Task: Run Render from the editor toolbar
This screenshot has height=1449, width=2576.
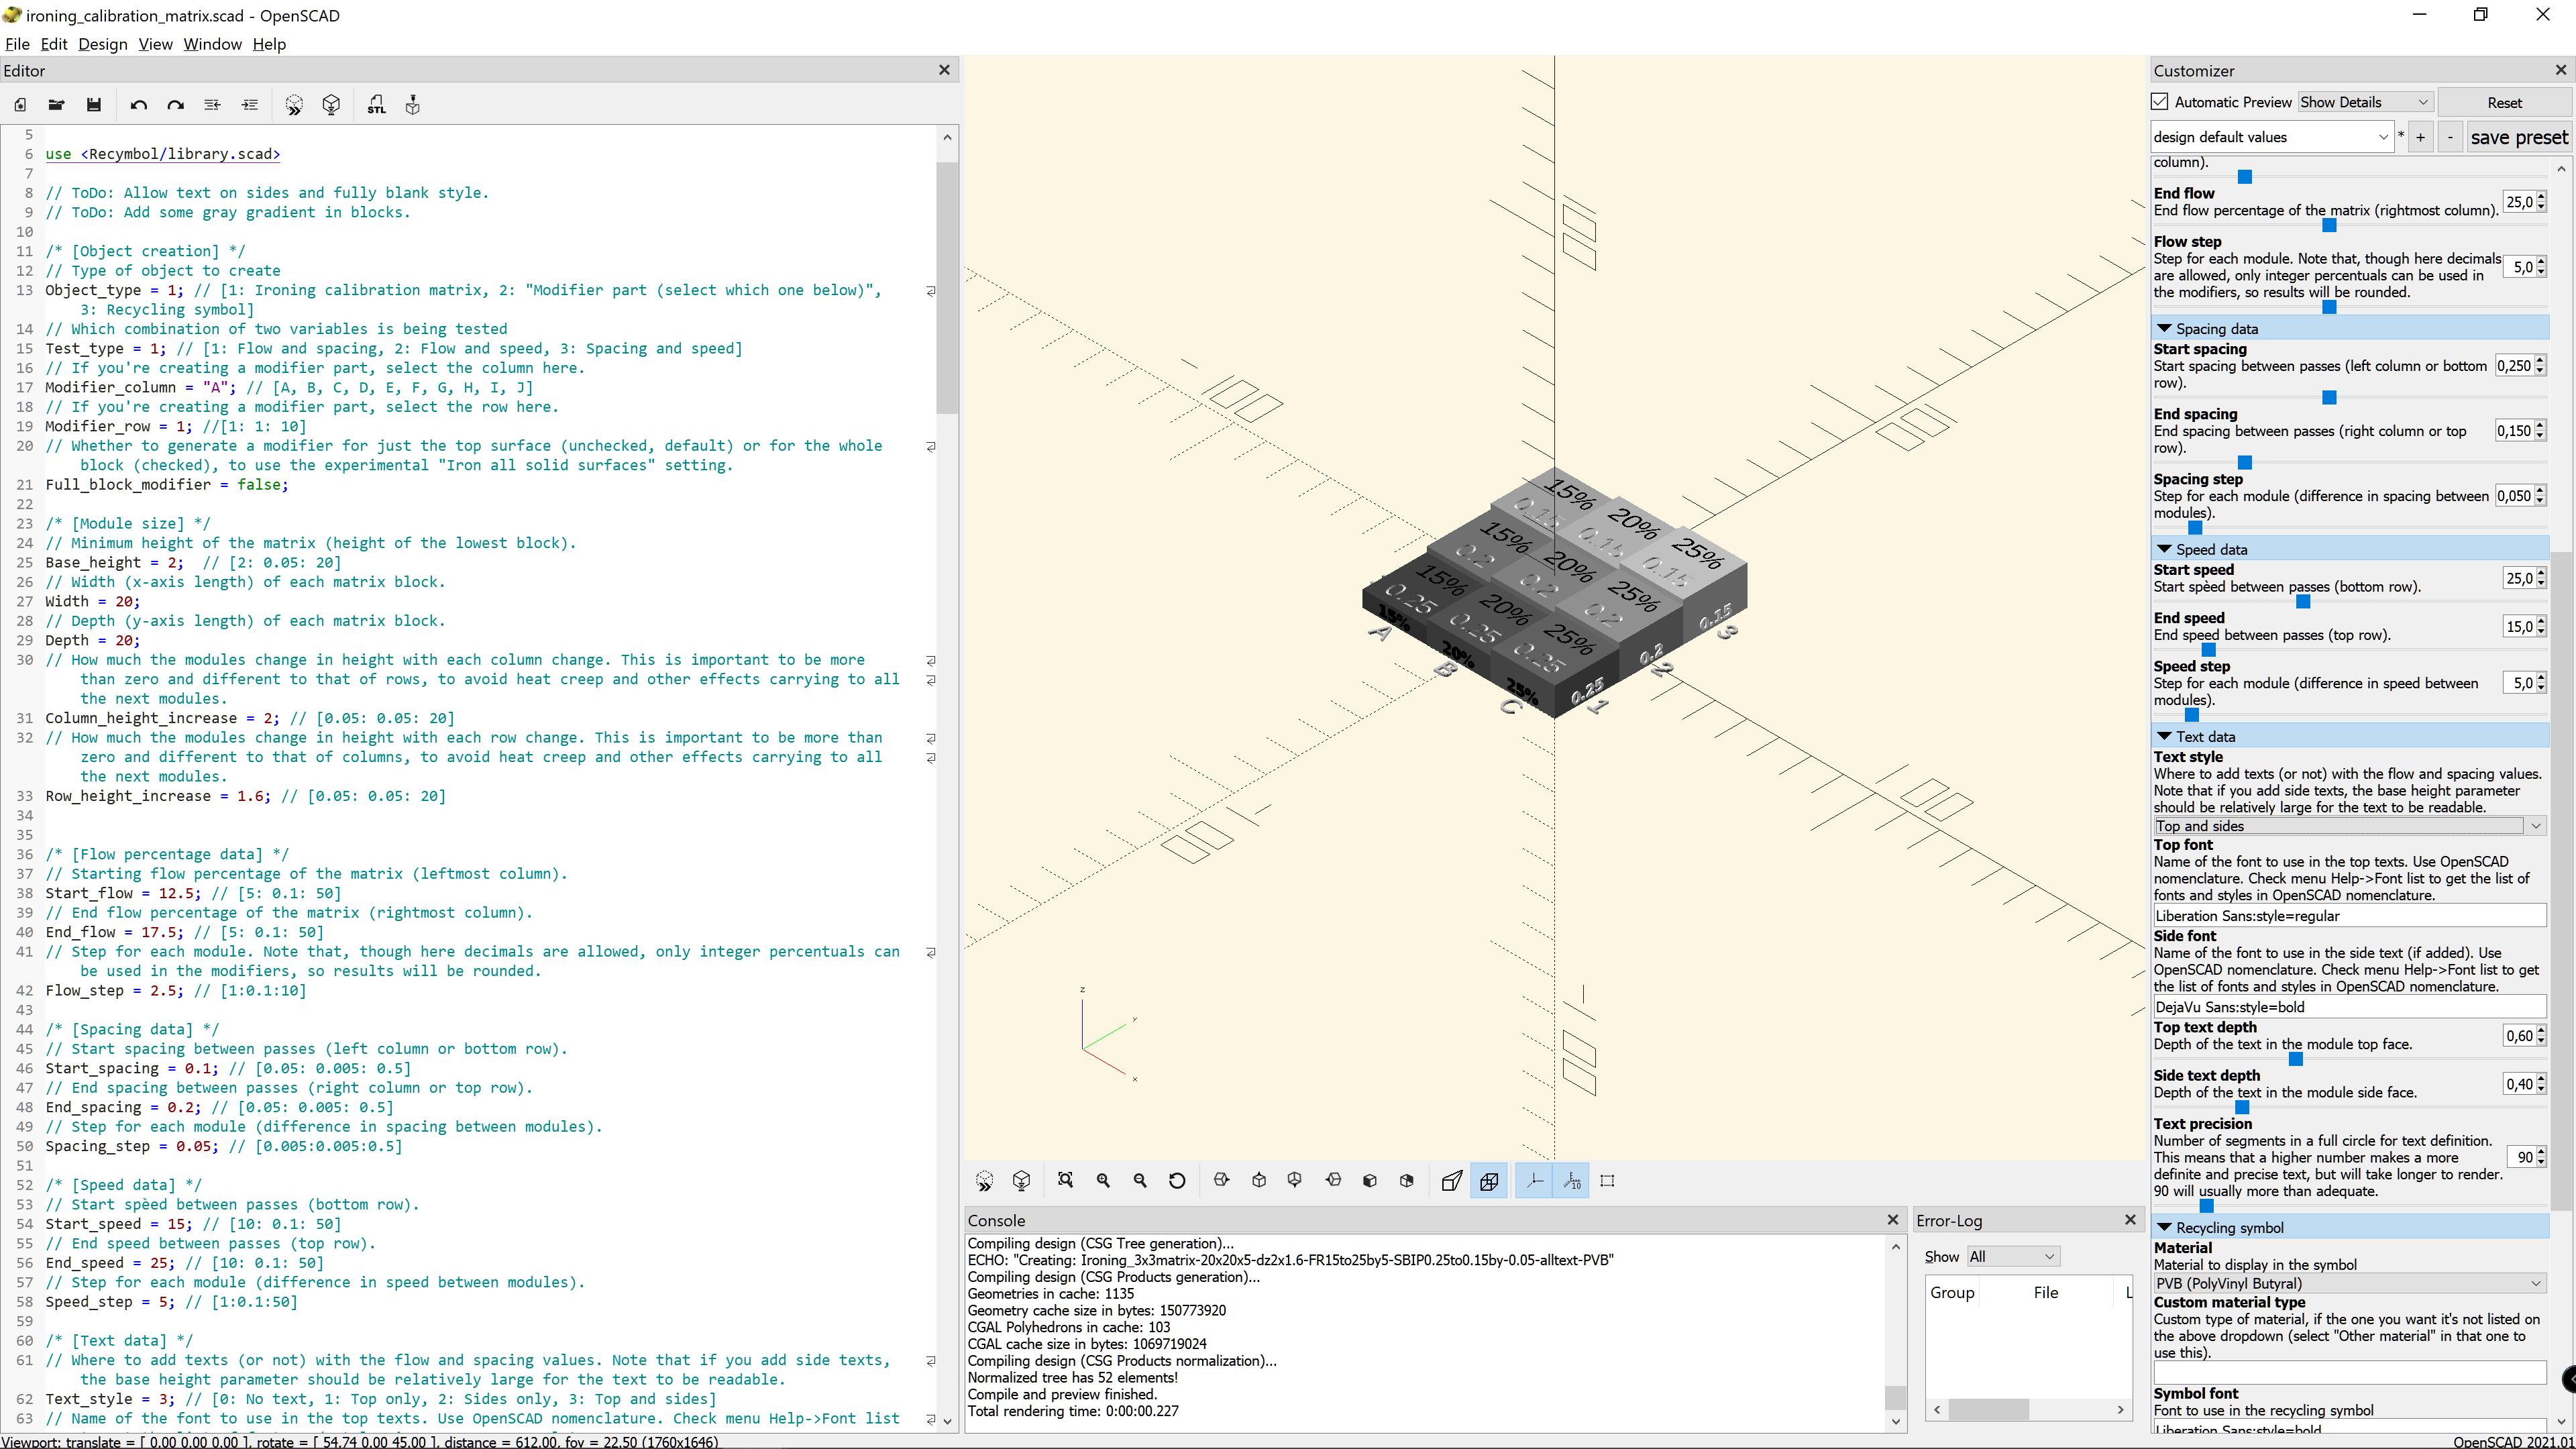Action: pos(332,105)
